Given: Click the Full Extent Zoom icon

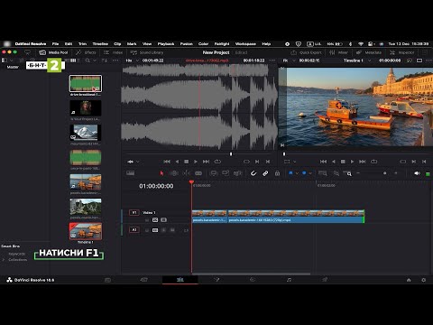Looking at the screenshot, I should click(x=323, y=173).
